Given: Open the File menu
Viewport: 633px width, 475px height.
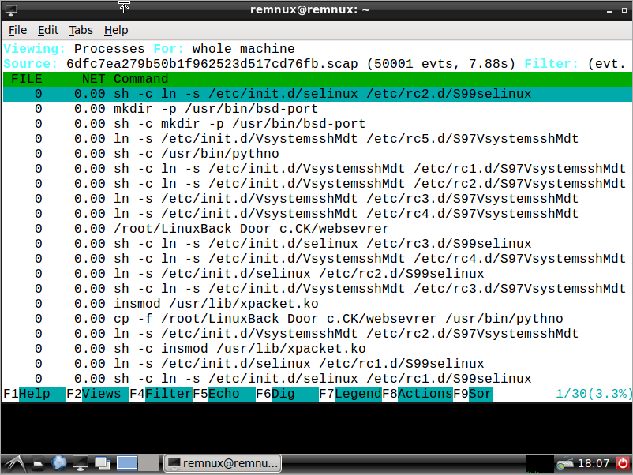Looking at the screenshot, I should (18, 30).
